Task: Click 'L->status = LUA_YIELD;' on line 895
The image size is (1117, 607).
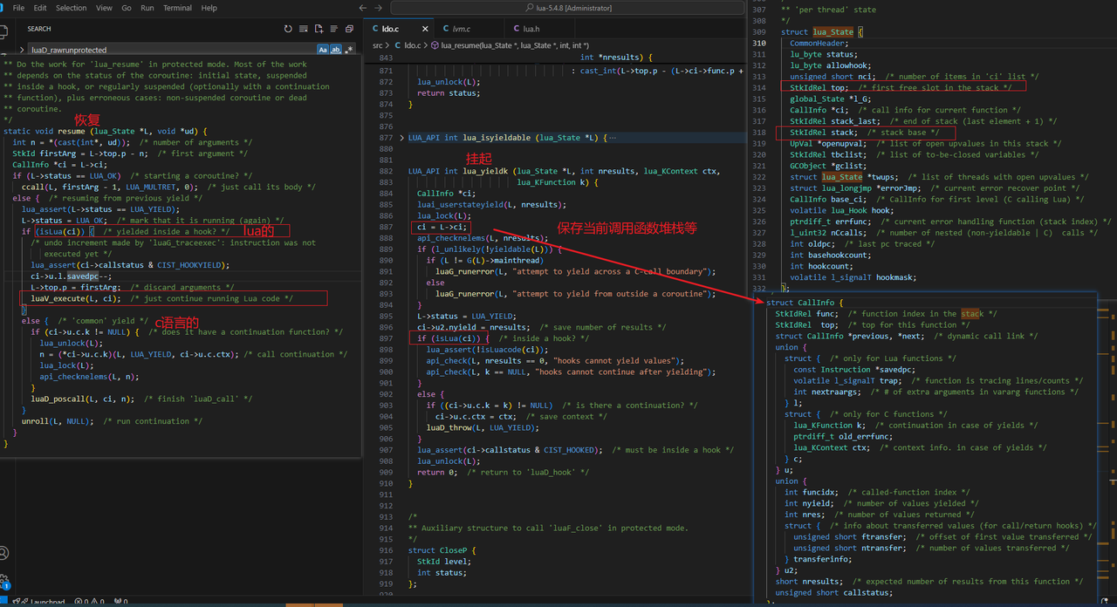Action: 467,316
